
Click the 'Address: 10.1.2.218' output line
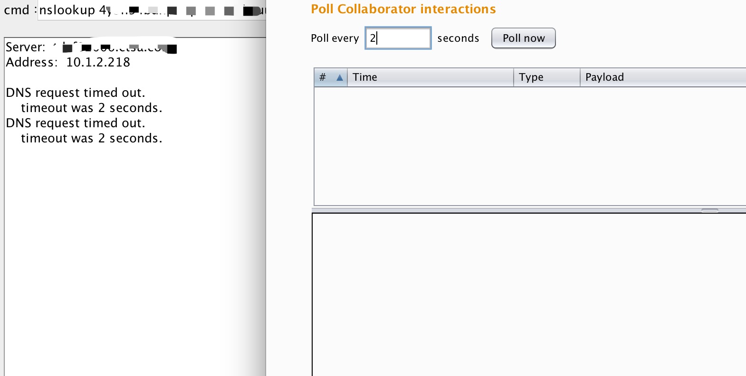pyautogui.click(x=68, y=62)
